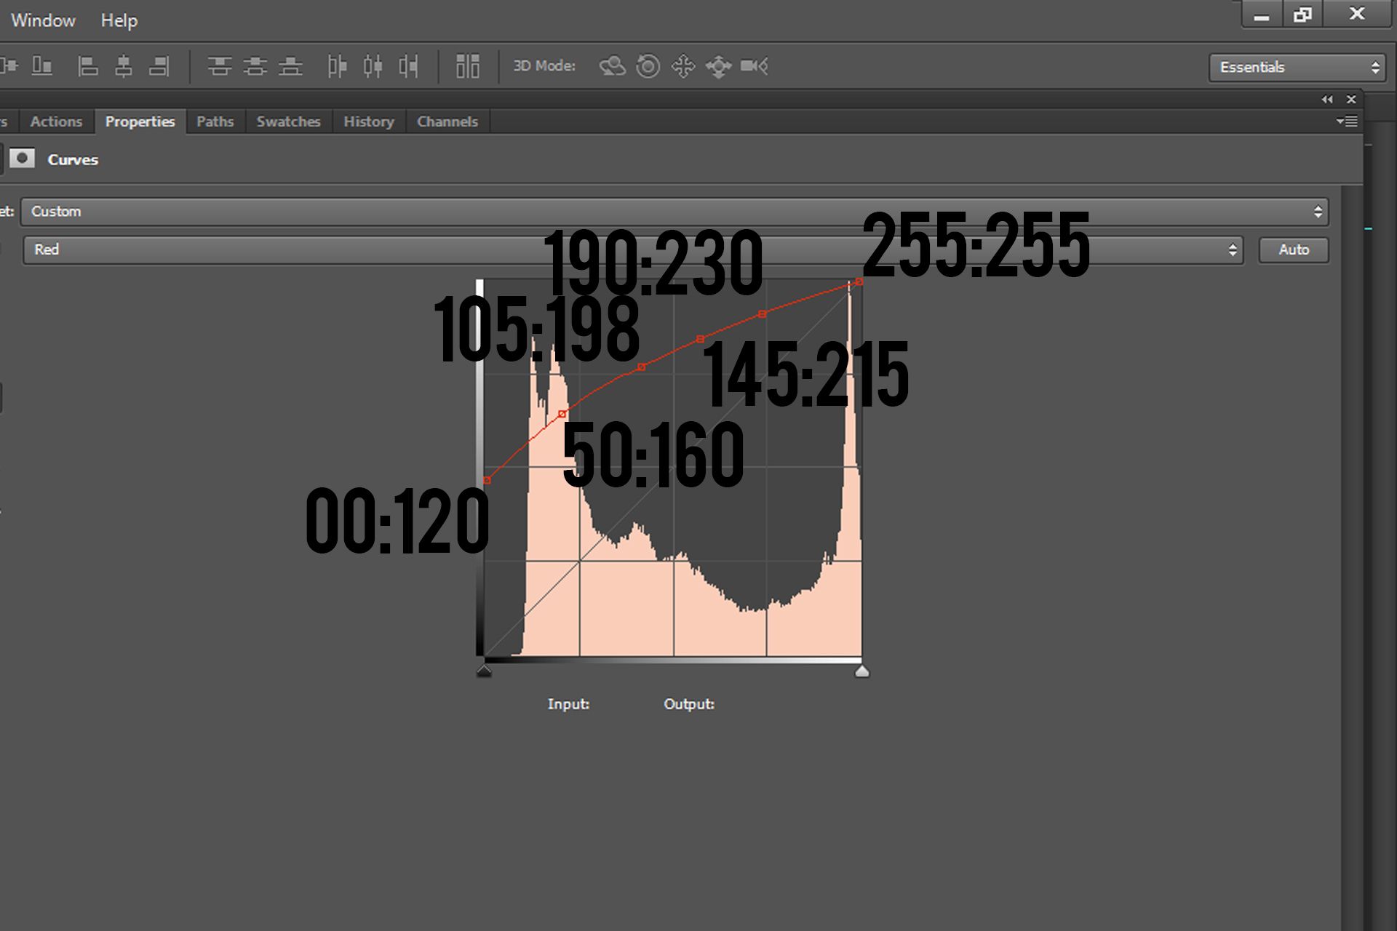
Task: Switch to the Channels tab
Action: click(447, 121)
